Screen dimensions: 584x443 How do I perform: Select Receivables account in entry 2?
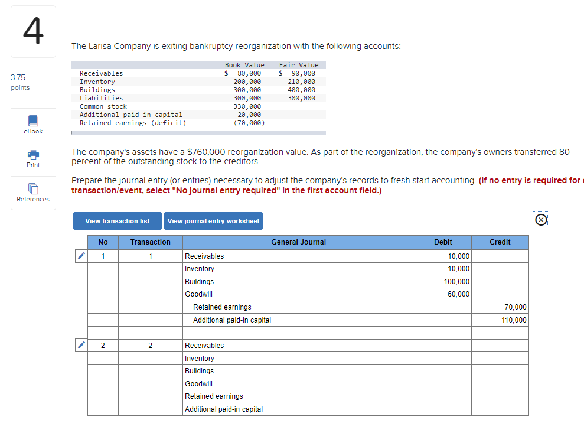[x=298, y=346]
